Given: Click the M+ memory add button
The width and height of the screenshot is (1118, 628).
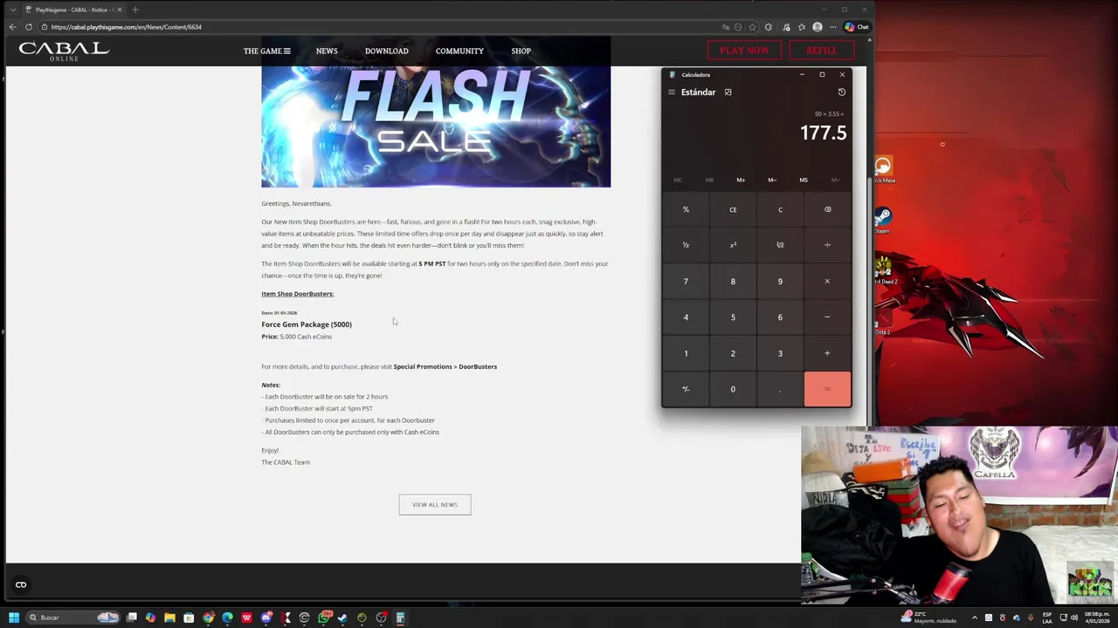Looking at the screenshot, I should pos(741,180).
